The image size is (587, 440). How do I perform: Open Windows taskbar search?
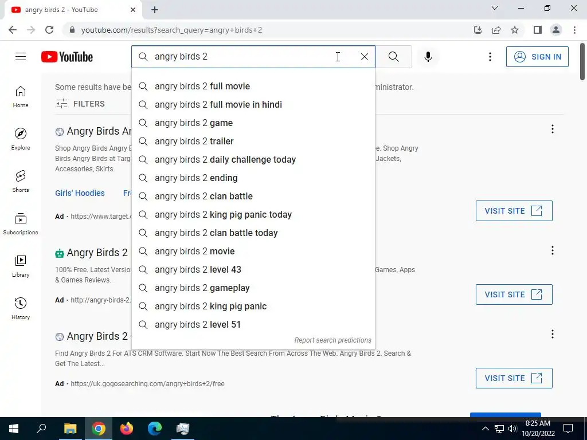[x=41, y=429]
